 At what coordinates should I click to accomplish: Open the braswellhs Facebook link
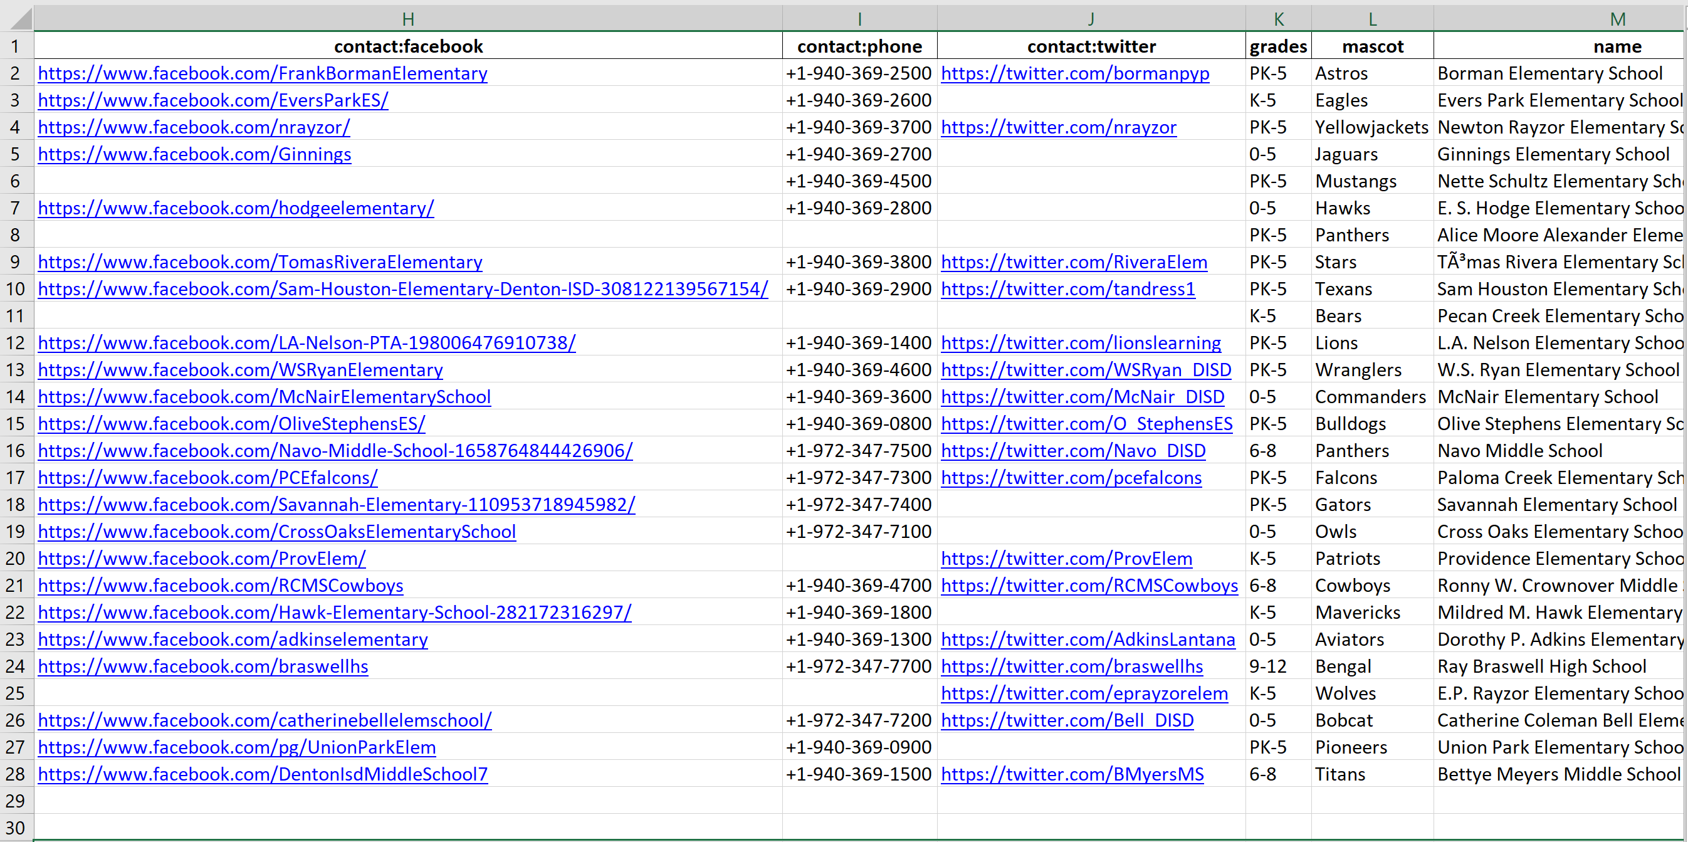point(203,666)
